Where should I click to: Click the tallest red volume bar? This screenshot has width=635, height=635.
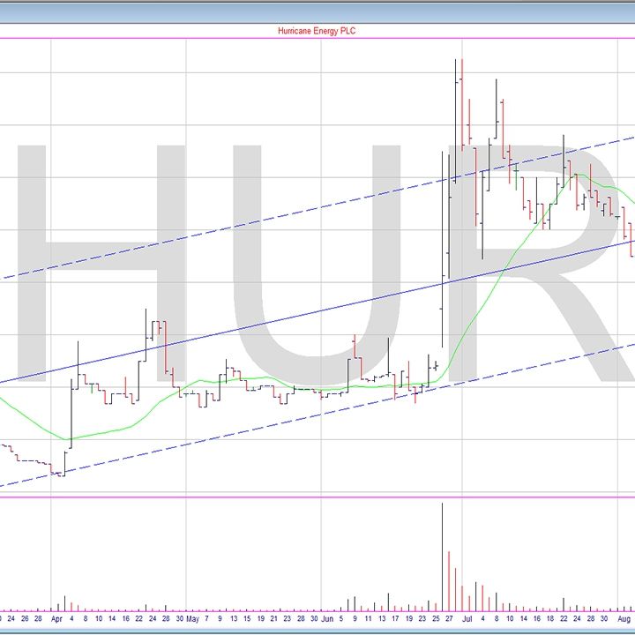point(449,580)
